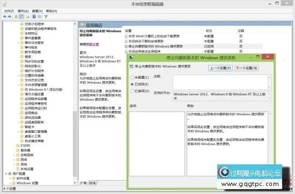This screenshot has height=194, width=295.
Task: Open the help book toolbar icon
Action: coord(34,17)
